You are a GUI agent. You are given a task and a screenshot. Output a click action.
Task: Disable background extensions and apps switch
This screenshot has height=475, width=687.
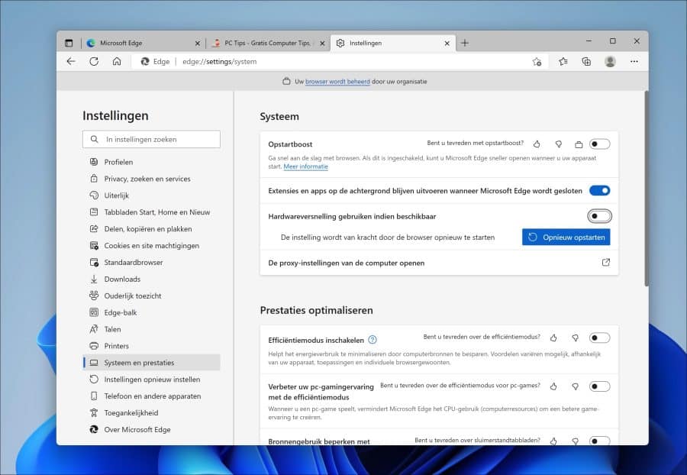(599, 191)
